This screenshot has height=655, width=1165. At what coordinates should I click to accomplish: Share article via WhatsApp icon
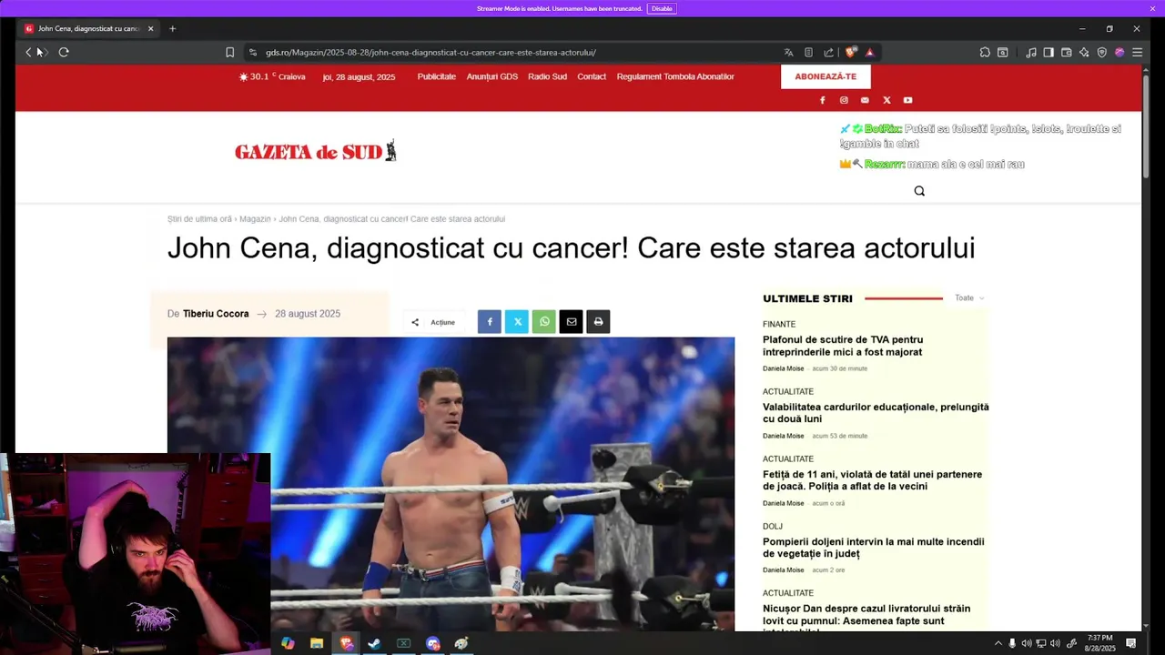pyautogui.click(x=543, y=322)
